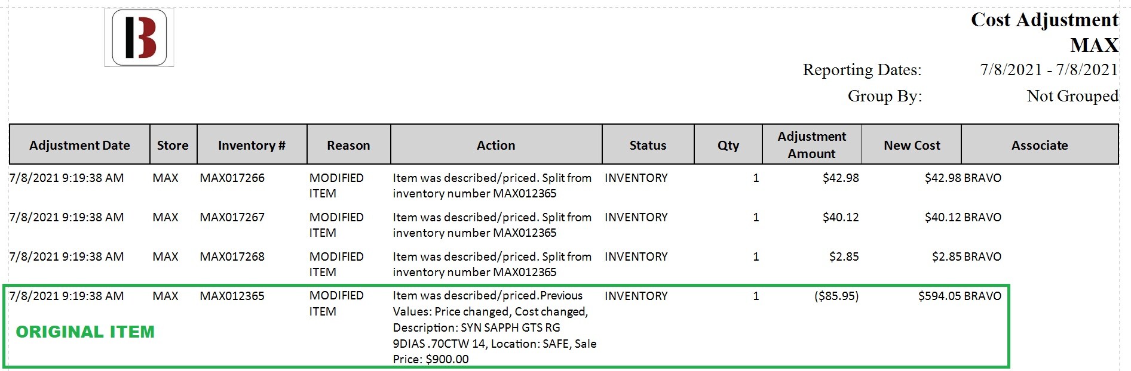Viewport: 1131px width, 371px height.
Task: Select the Adjustment Date column header
Action: click(79, 144)
